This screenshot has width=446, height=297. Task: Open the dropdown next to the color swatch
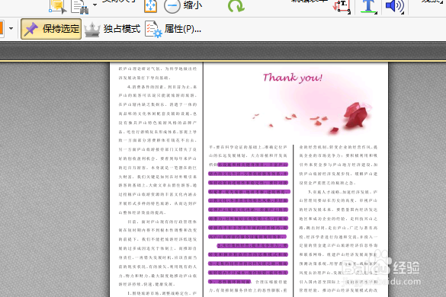tap(11, 28)
